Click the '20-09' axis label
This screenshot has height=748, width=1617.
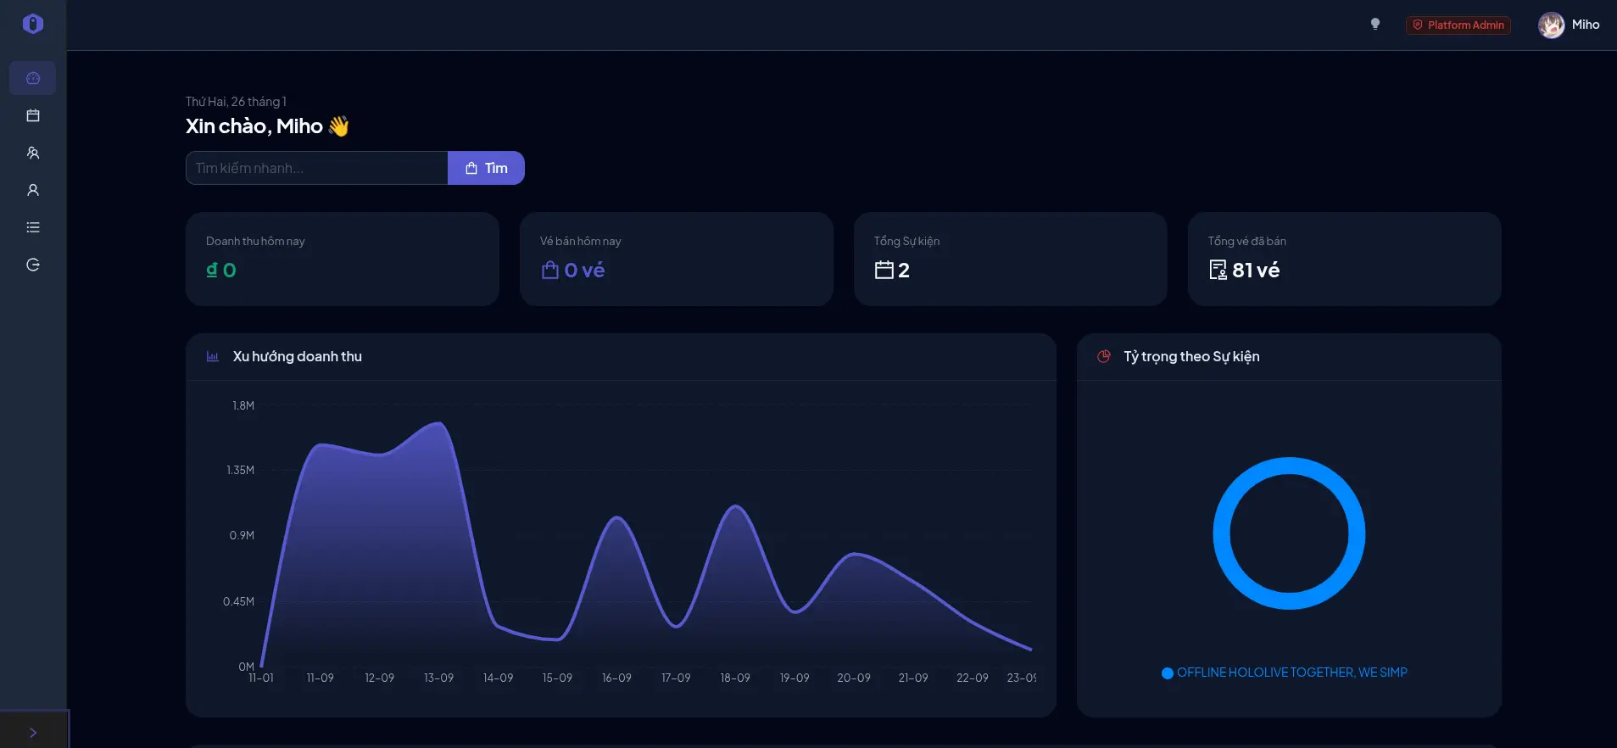pyautogui.click(x=854, y=678)
